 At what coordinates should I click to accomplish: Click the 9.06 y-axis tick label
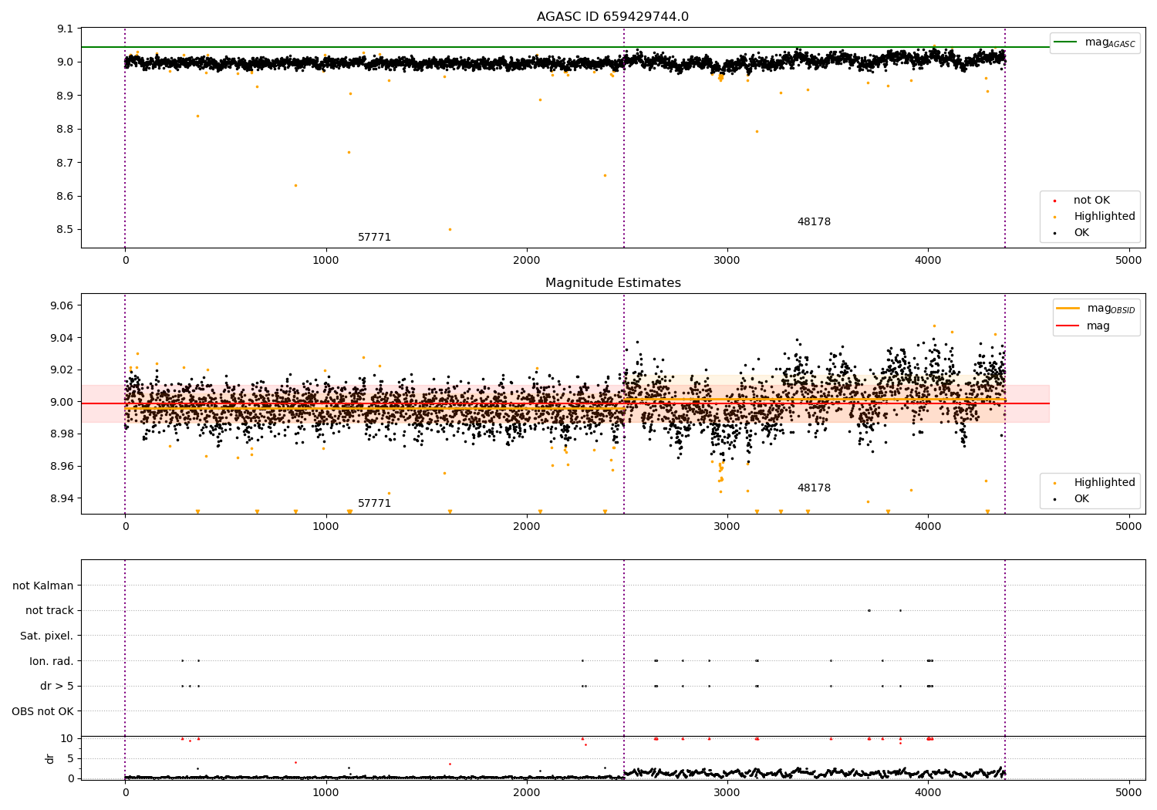pyautogui.click(x=62, y=306)
